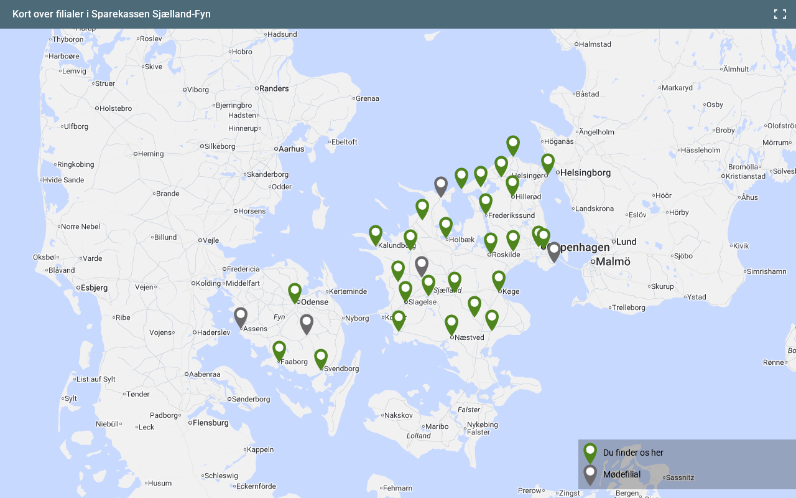Click the 'Du finder os her' legend entry
This screenshot has height=498, width=796.
point(632,453)
